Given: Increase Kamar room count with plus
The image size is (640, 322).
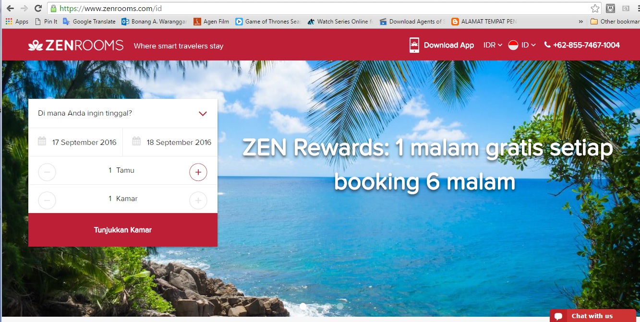Looking at the screenshot, I should tap(198, 200).
